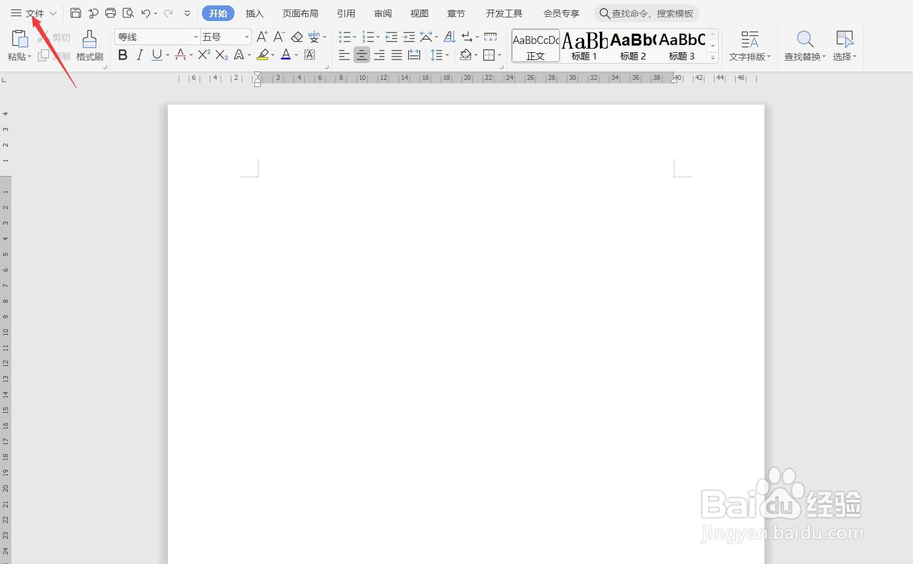Image resolution: width=913 pixels, height=564 pixels.
Task: Open the 文件 menu
Action: pyautogui.click(x=35, y=13)
